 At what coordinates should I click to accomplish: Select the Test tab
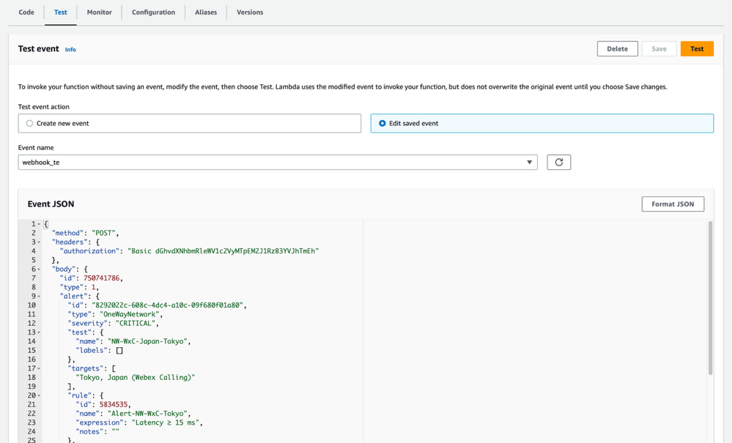(60, 12)
